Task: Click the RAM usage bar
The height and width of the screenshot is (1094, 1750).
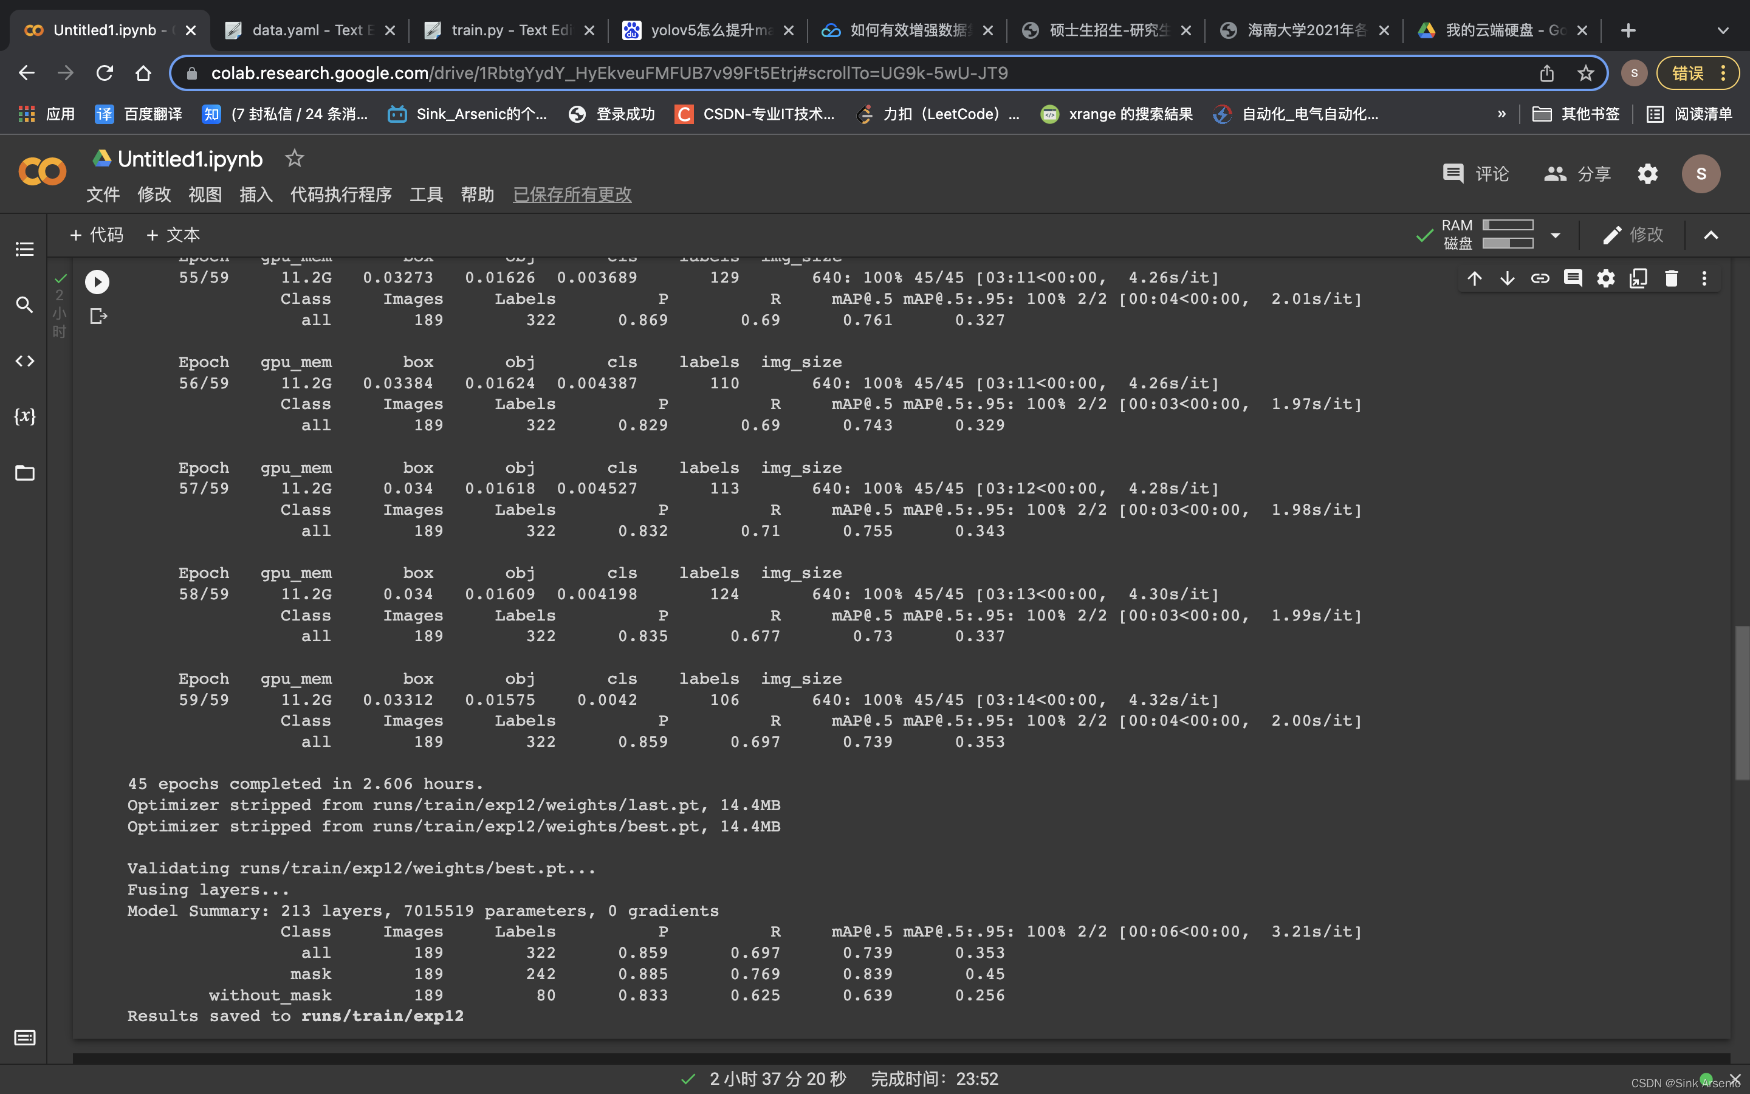Action: tap(1508, 225)
